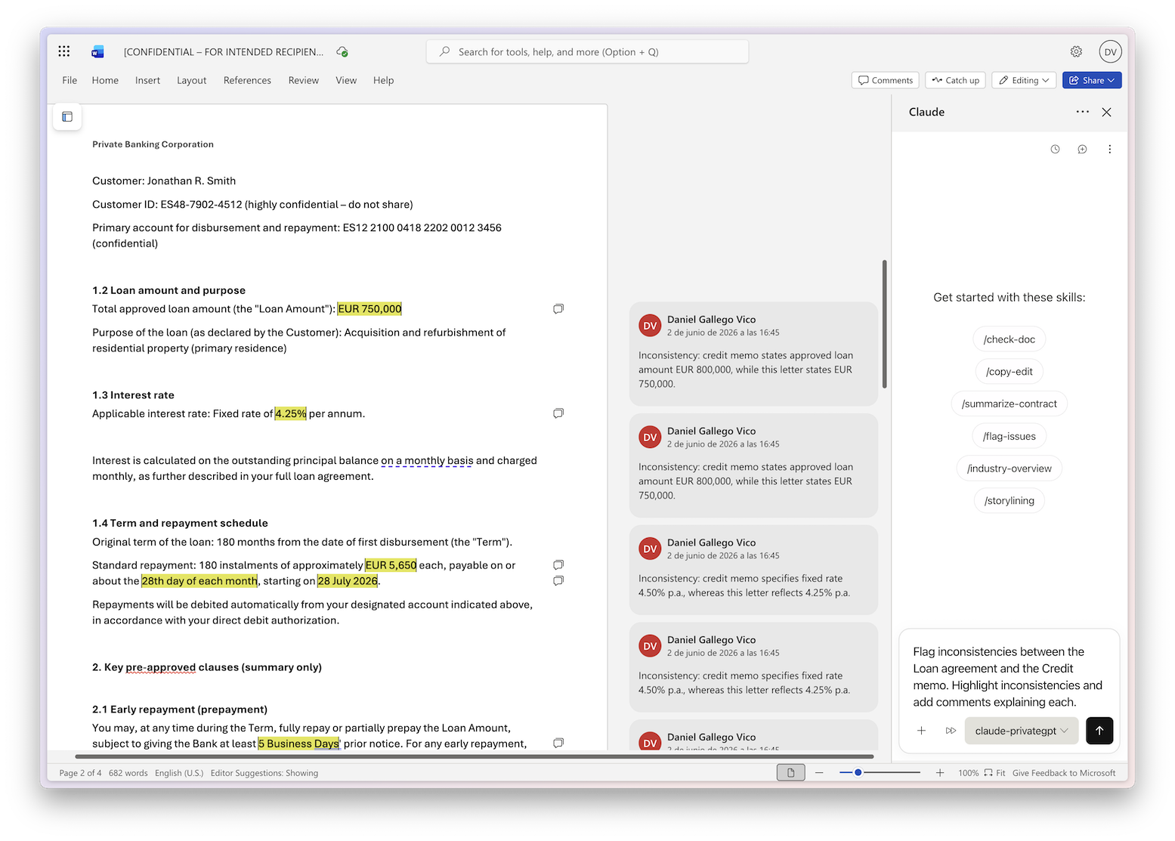Run the /check-doc skill
1175x841 pixels.
[x=1010, y=339]
